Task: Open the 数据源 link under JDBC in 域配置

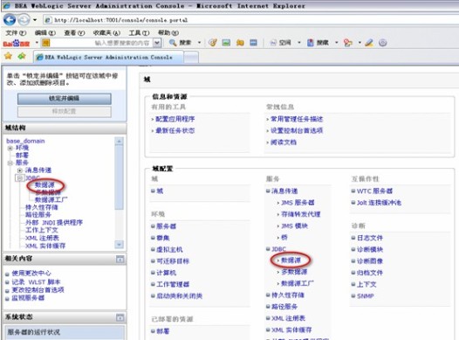Action: (x=291, y=260)
